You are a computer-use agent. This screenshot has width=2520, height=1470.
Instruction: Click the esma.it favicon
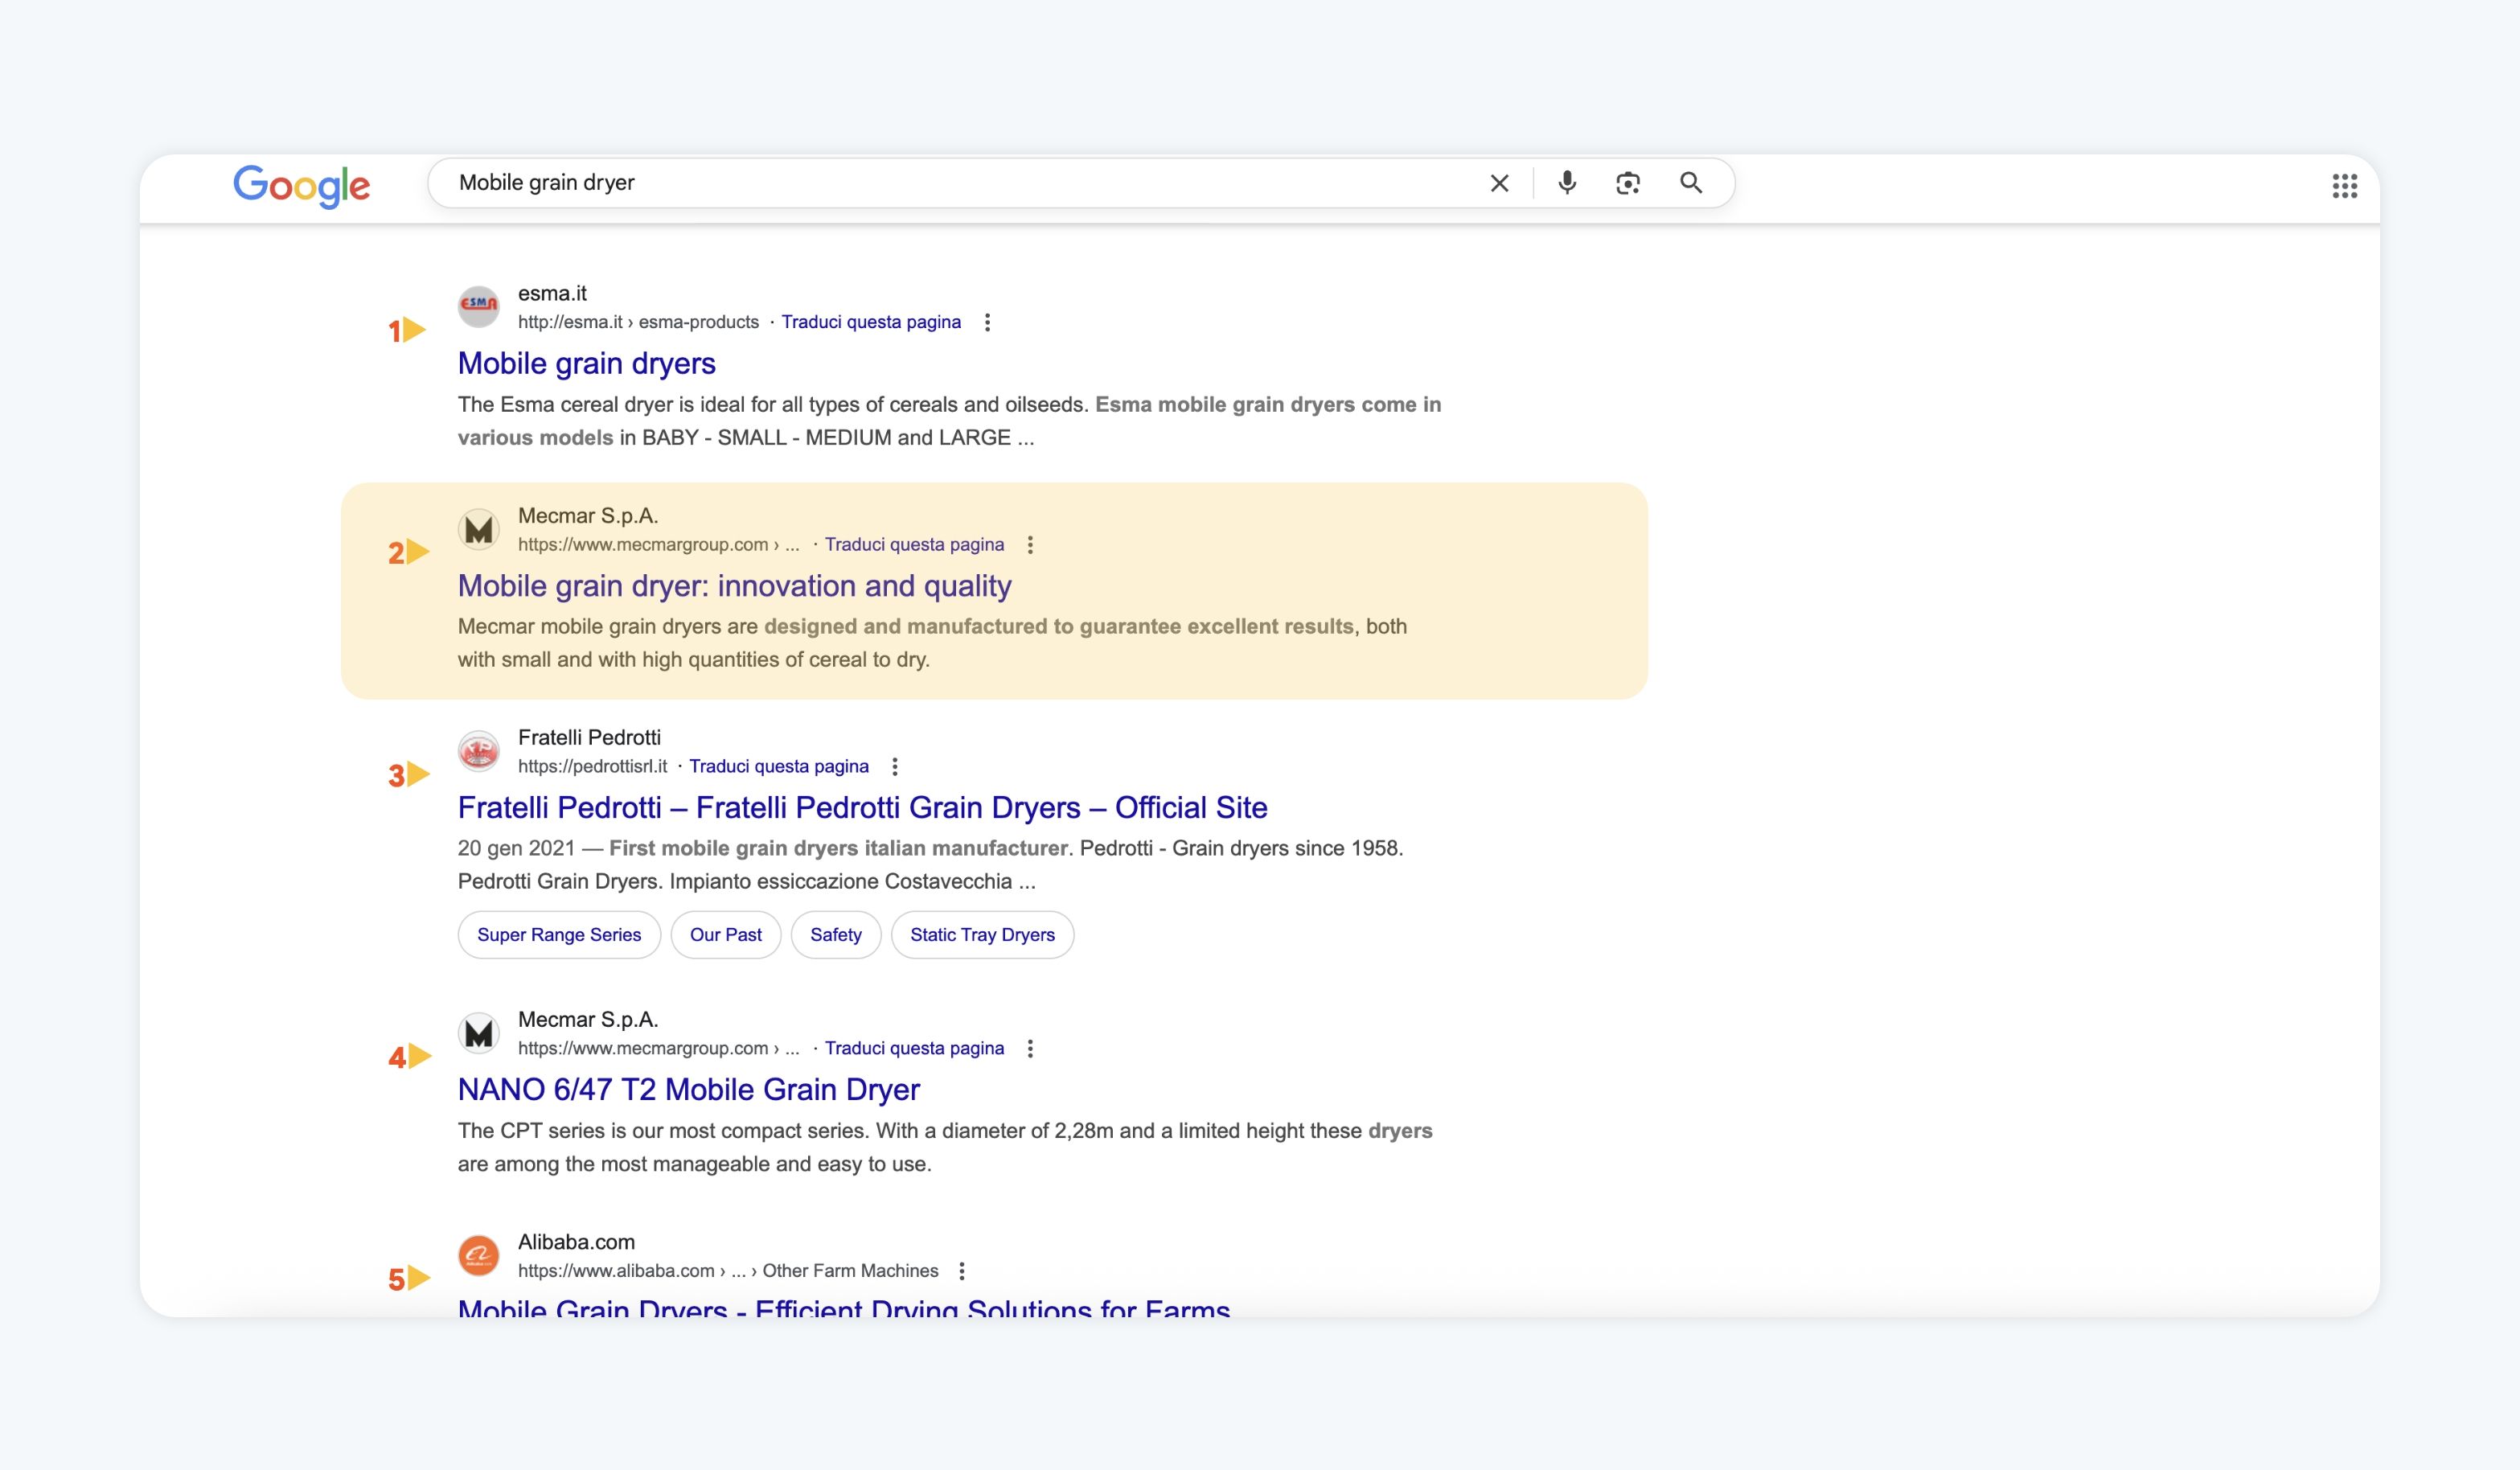tap(479, 306)
